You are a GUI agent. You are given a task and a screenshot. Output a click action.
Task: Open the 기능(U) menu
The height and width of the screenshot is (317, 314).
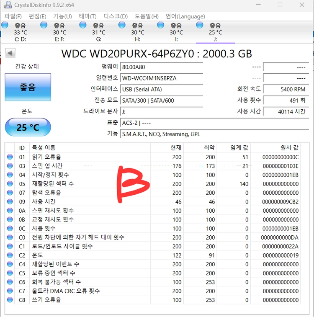coord(62,16)
